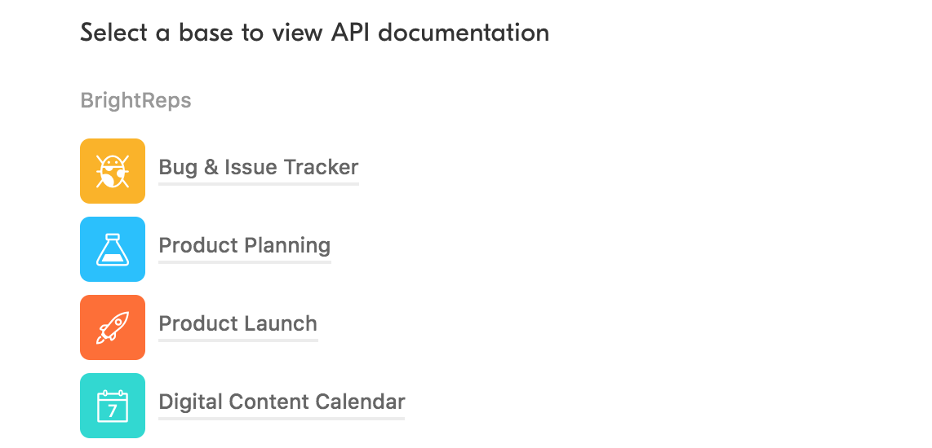Screen dimensions: 932x448
Task: Pick the Product Launch base icon
Action: pyautogui.click(x=113, y=327)
